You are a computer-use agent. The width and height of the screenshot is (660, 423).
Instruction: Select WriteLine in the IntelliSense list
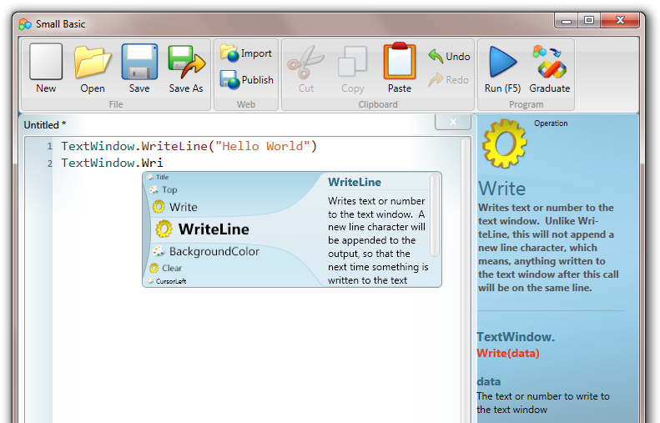(x=202, y=229)
